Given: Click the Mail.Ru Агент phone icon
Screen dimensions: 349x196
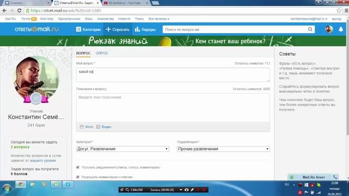Looking at the screenshot, I should click(335, 177).
